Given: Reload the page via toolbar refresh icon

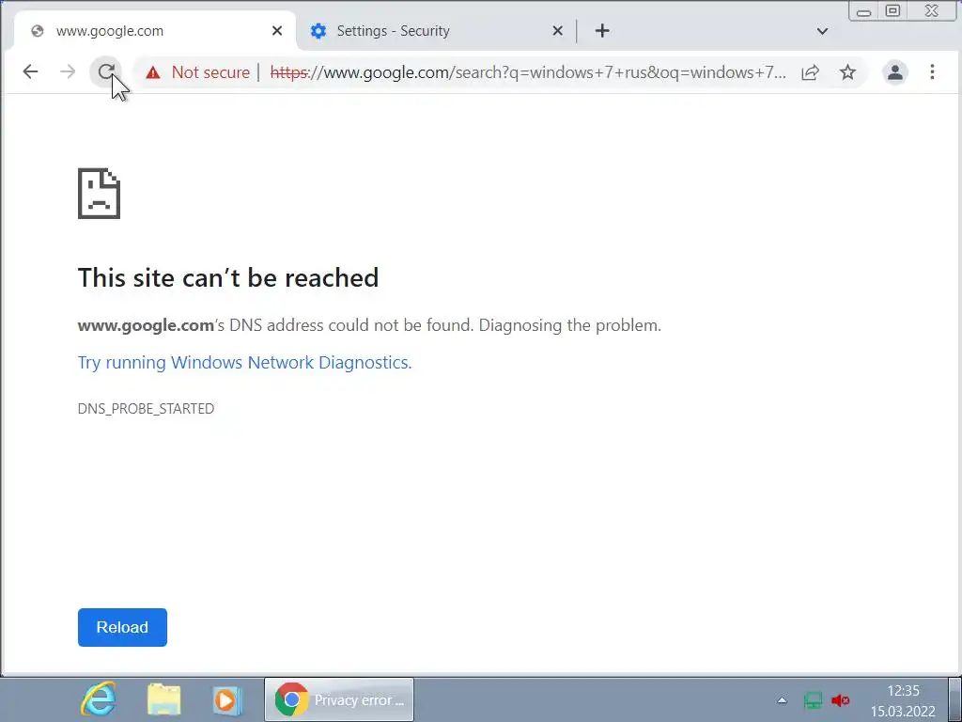Looking at the screenshot, I should pos(106,71).
